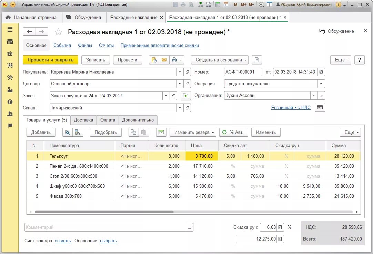Open the print options dropdown arrow

coord(181,60)
